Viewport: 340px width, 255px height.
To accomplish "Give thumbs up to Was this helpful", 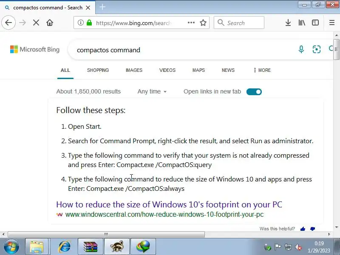I will tap(303, 229).
